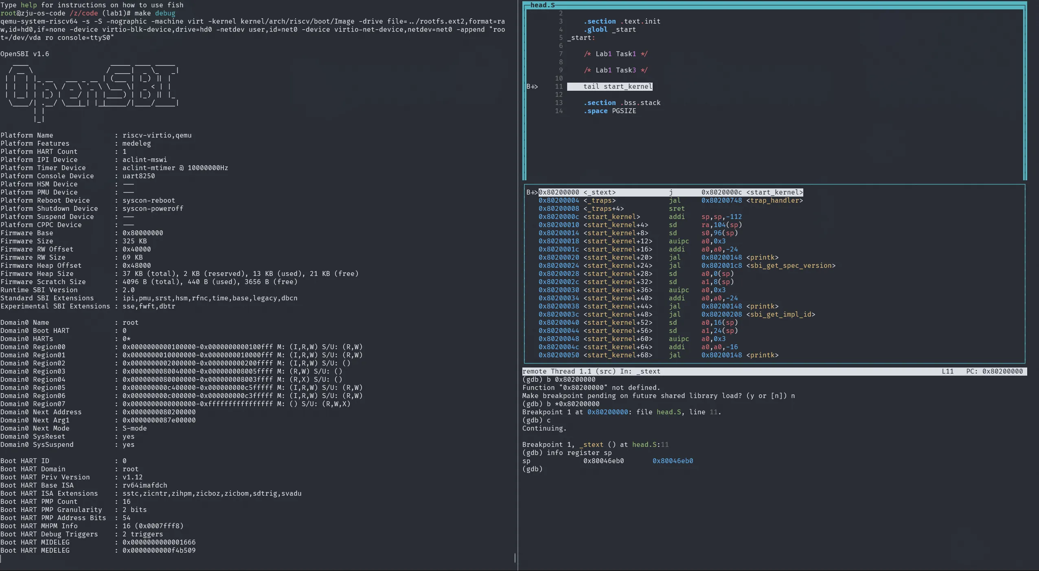Click the blue sp register value 0x80046eb0
Image resolution: width=1039 pixels, height=571 pixels.
(673, 461)
